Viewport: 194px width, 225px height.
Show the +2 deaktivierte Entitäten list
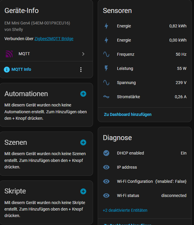(125, 210)
